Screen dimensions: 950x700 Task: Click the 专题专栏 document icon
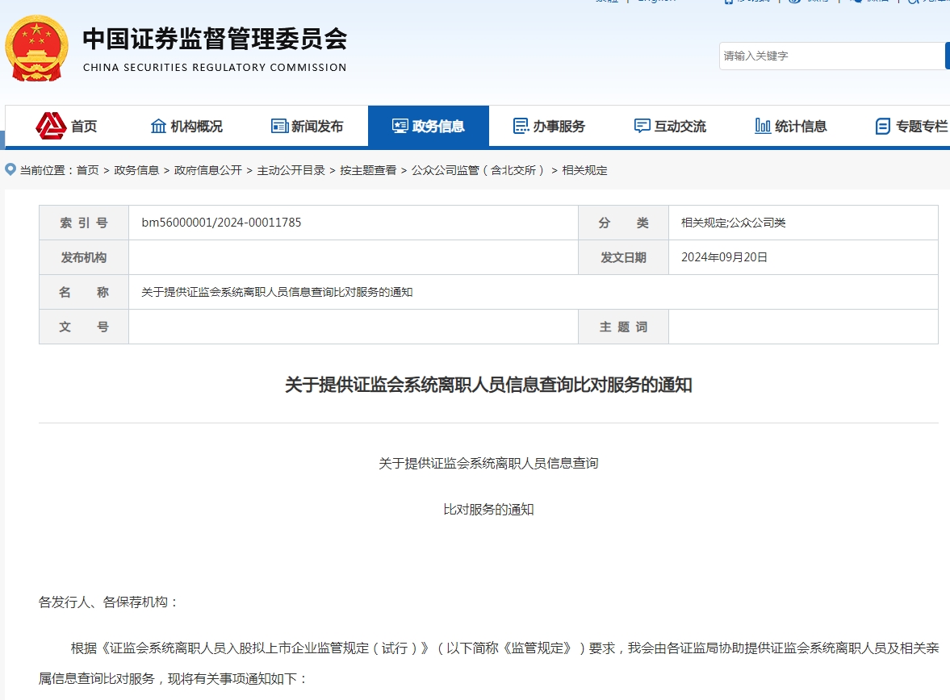pyautogui.click(x=881, y=126)
